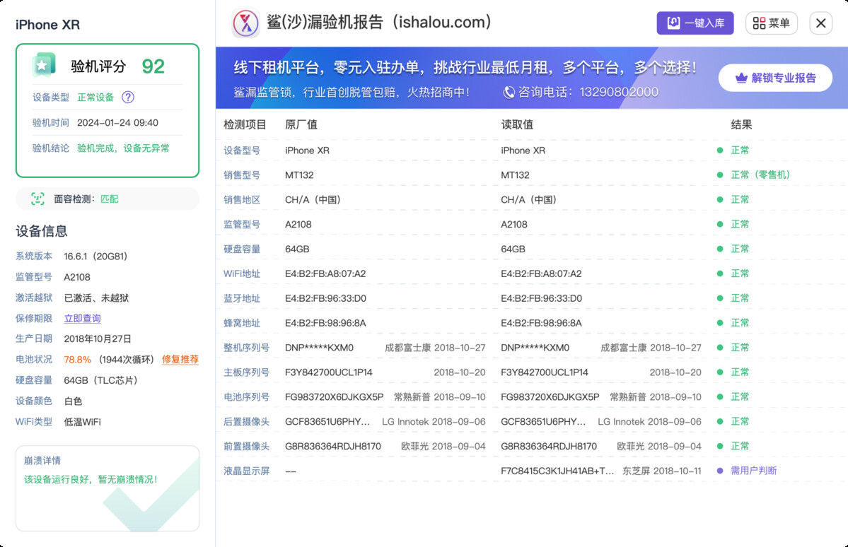Click the battery health 78.8% value
Screen dimensions: 848x547
[77, 360]
